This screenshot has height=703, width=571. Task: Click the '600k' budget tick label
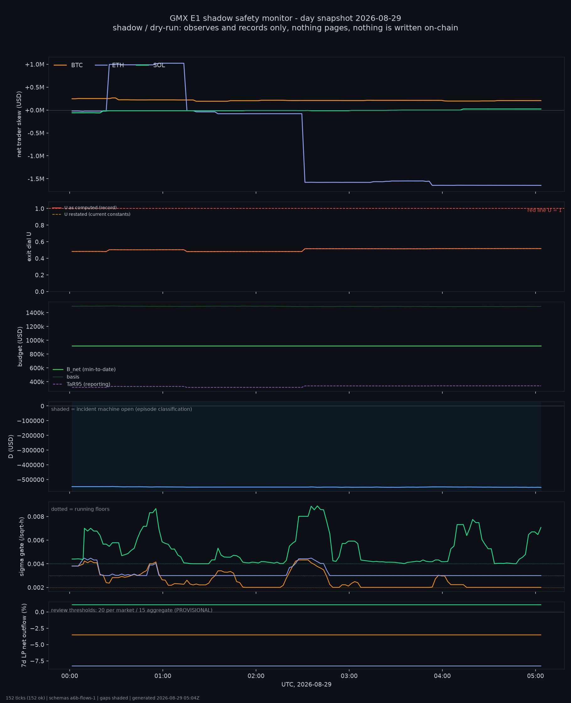[37, 368]
